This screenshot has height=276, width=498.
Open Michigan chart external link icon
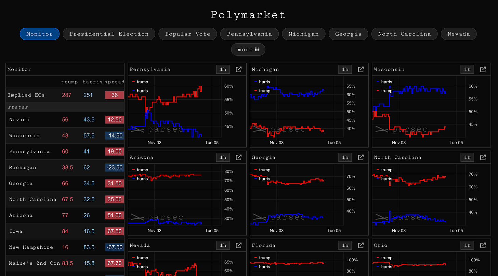click(x=361, y=69)
